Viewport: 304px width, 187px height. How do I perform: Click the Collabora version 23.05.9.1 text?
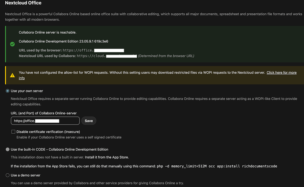[63, 41]
